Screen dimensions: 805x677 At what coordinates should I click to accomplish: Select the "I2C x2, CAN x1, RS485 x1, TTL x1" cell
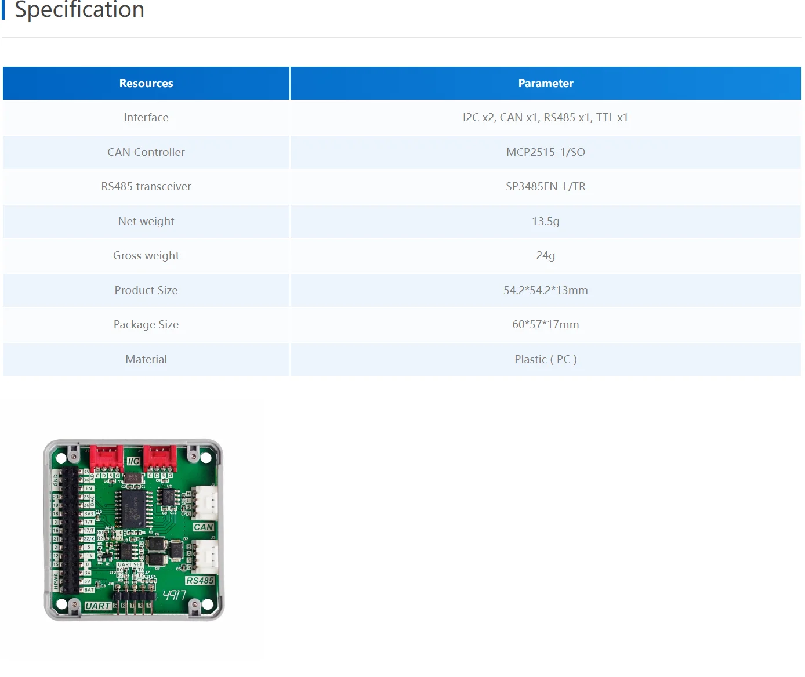[x=546, y=118]
